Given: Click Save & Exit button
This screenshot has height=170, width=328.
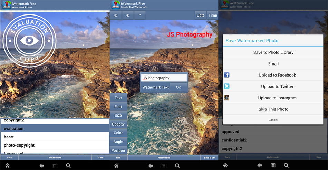Looking at the screenshot, I should pyautogui.click(x=210, y=158).
